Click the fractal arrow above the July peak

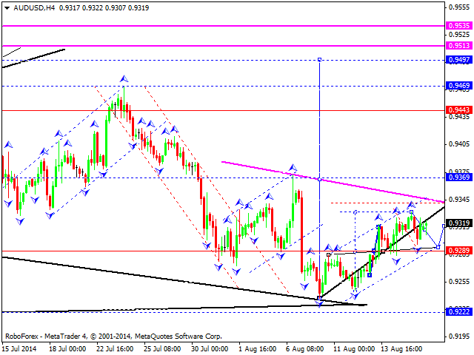[x=124, y=78]
